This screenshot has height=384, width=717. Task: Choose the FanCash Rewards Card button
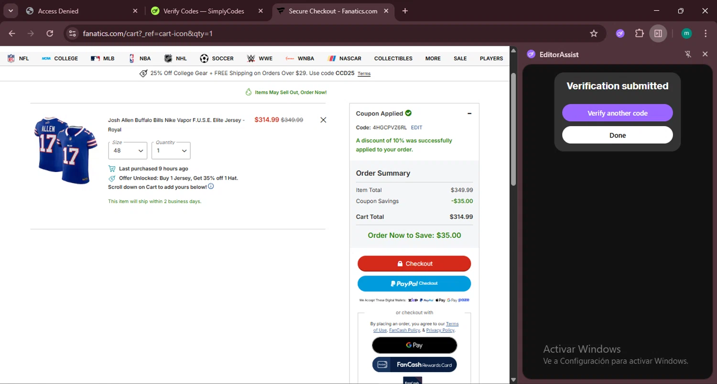(414, 364)
